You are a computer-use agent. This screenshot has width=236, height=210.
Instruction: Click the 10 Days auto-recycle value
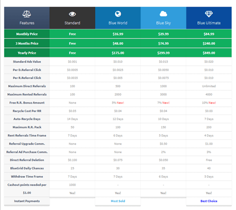[x=163, y=119]
